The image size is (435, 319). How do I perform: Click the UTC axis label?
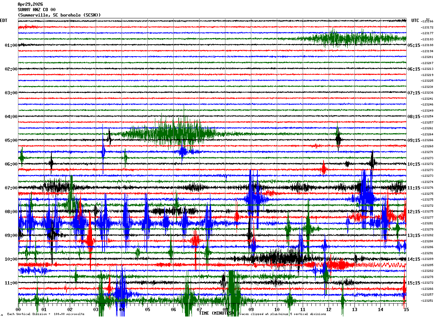pyautogui.click(x=415, y=21)
